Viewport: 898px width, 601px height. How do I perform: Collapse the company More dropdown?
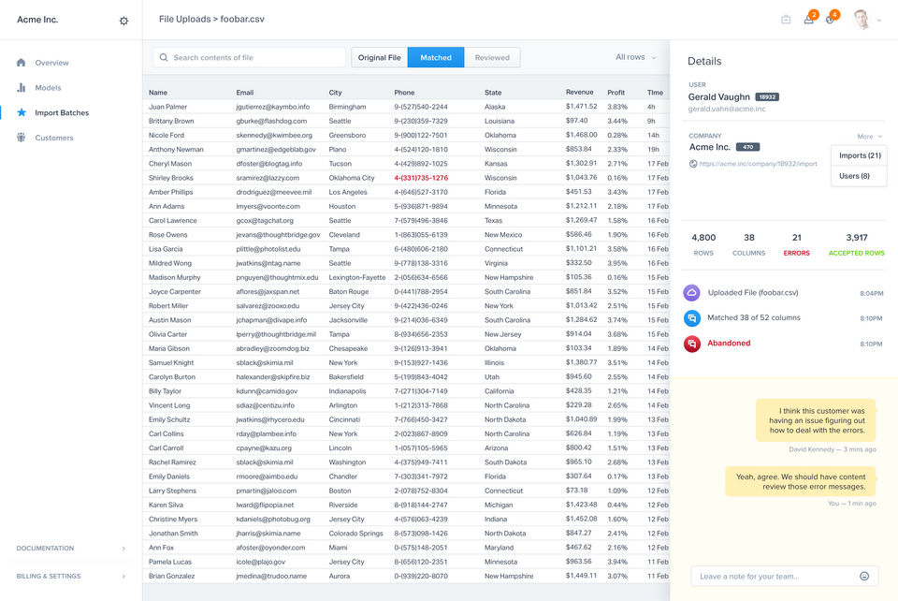tap(869, 137)
